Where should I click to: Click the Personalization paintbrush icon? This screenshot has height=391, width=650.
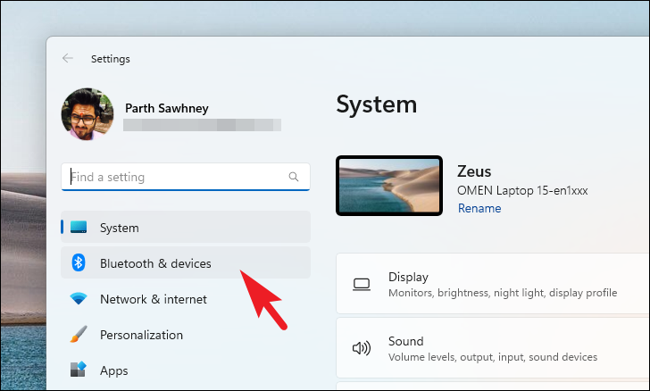pyautogui.click(x=79, y=334)
